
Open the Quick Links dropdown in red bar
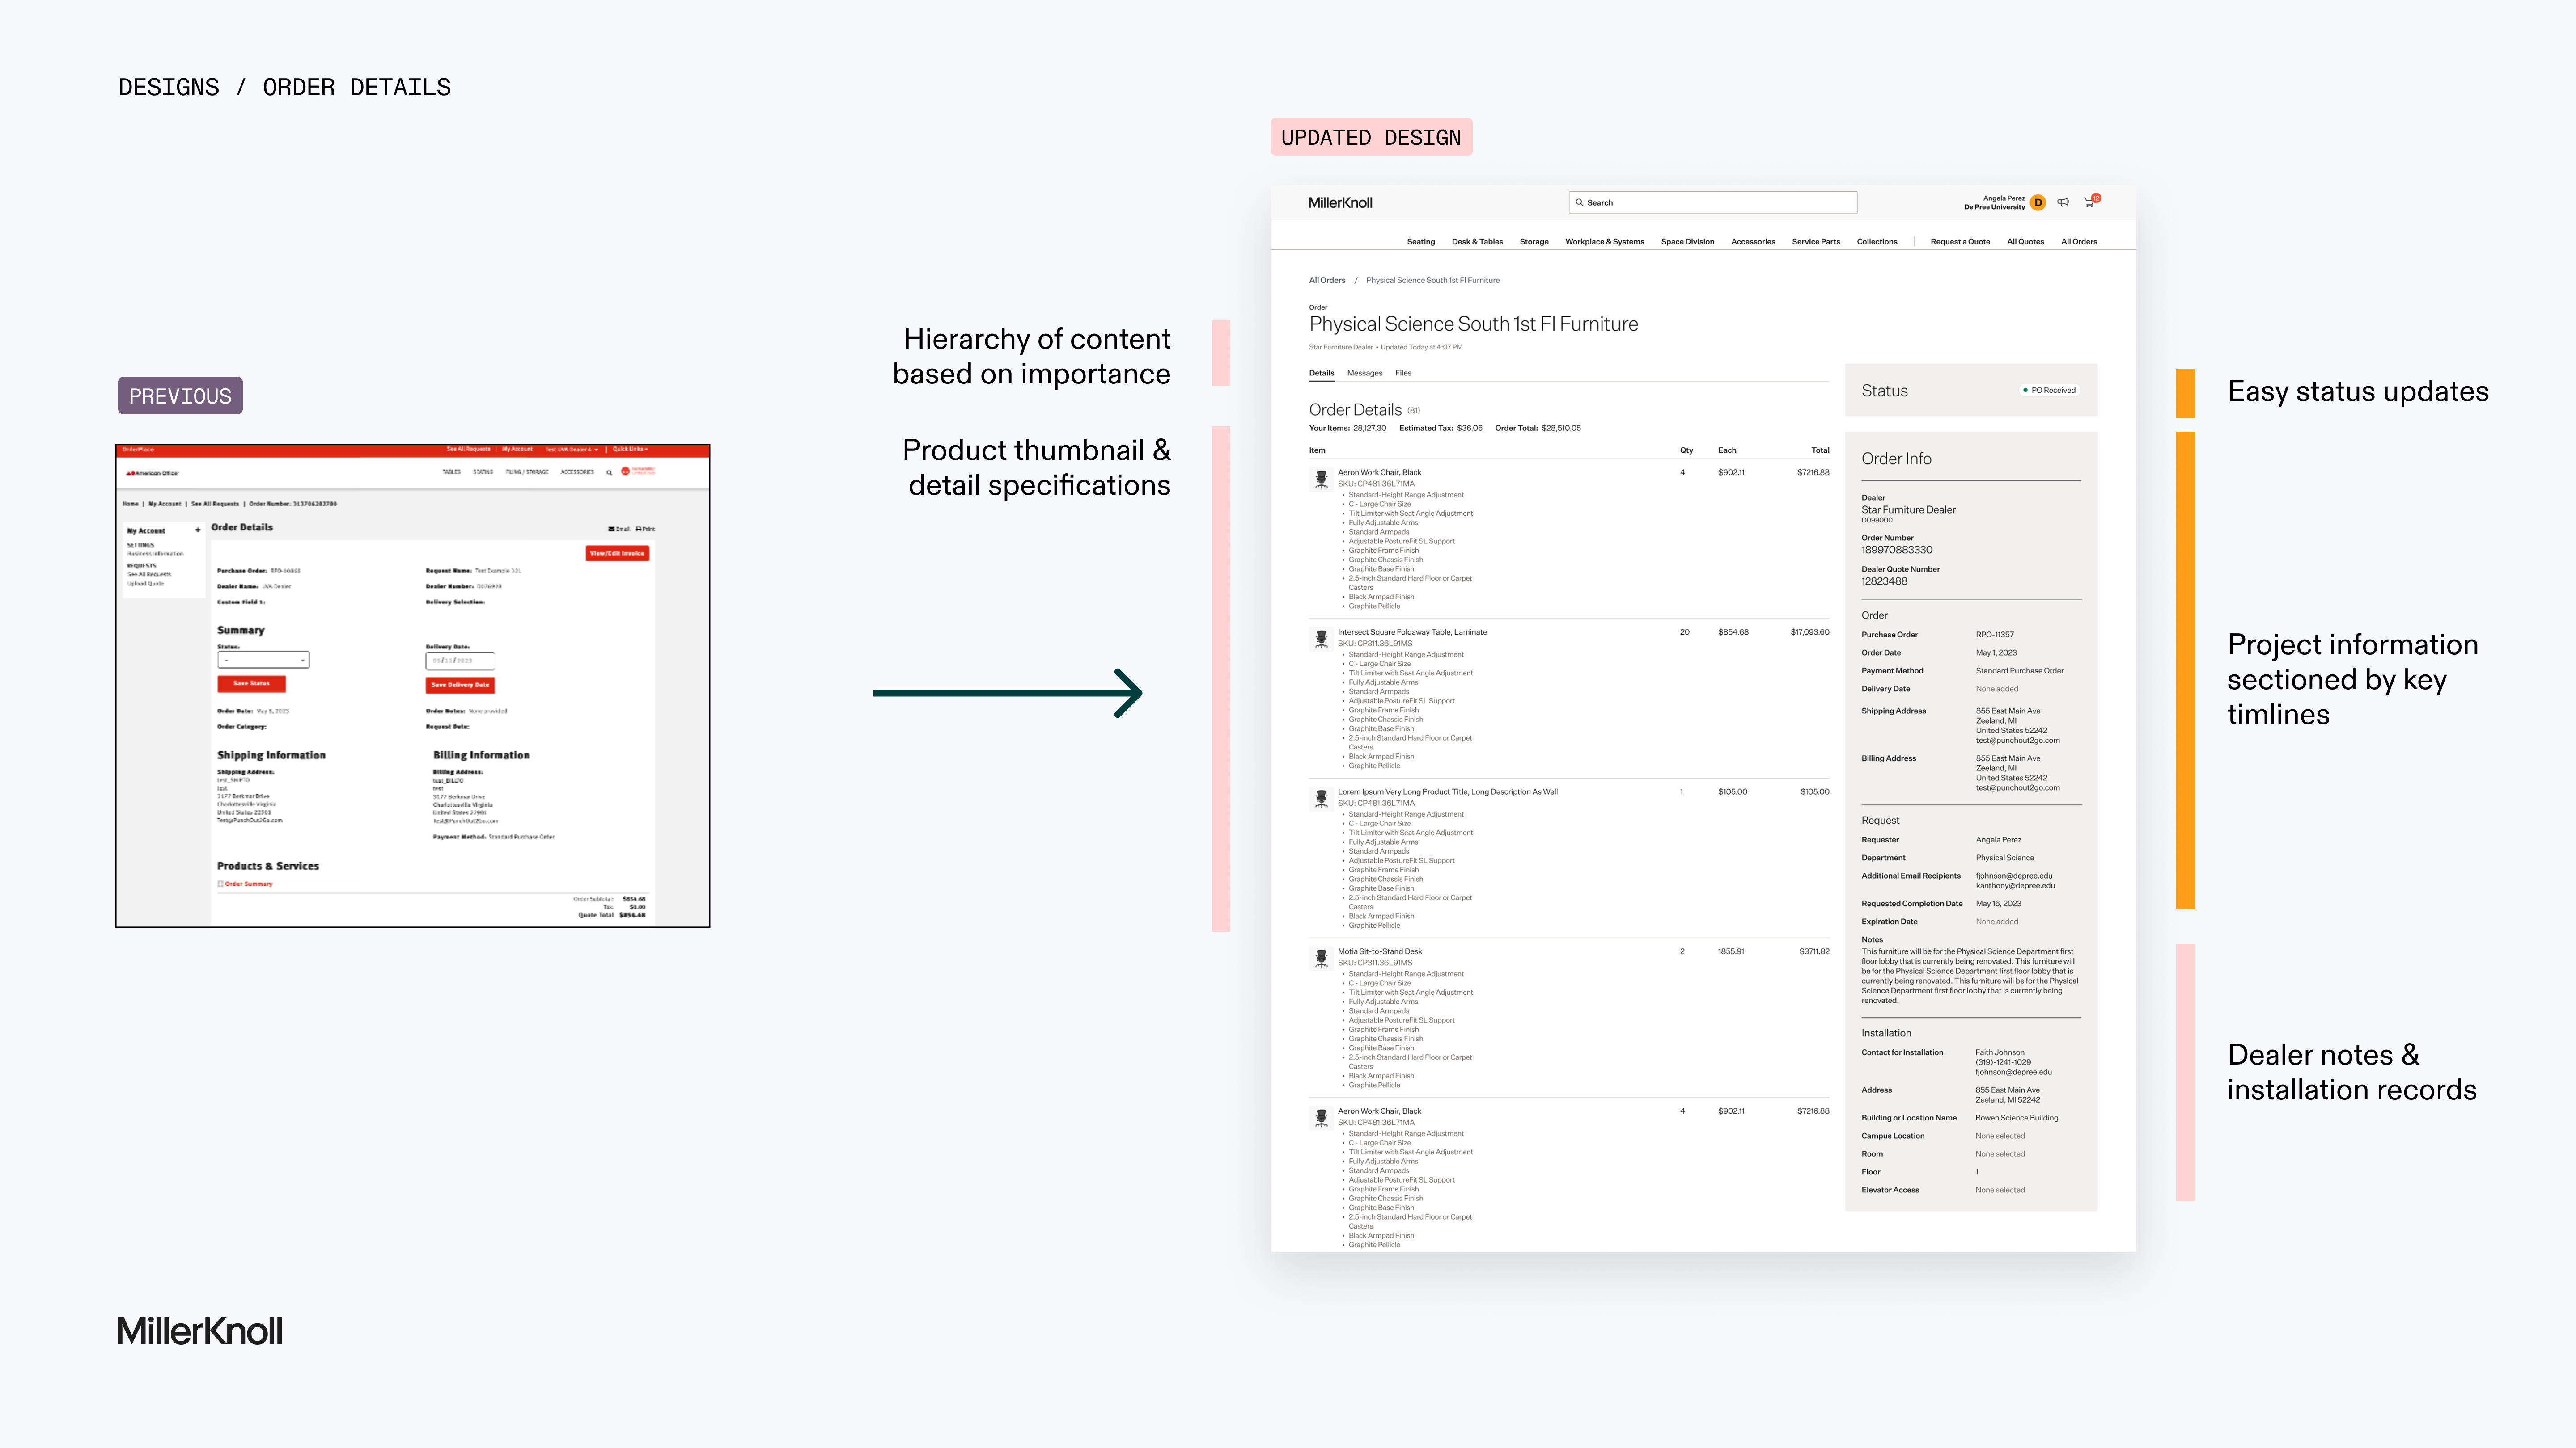pos(630,450)
